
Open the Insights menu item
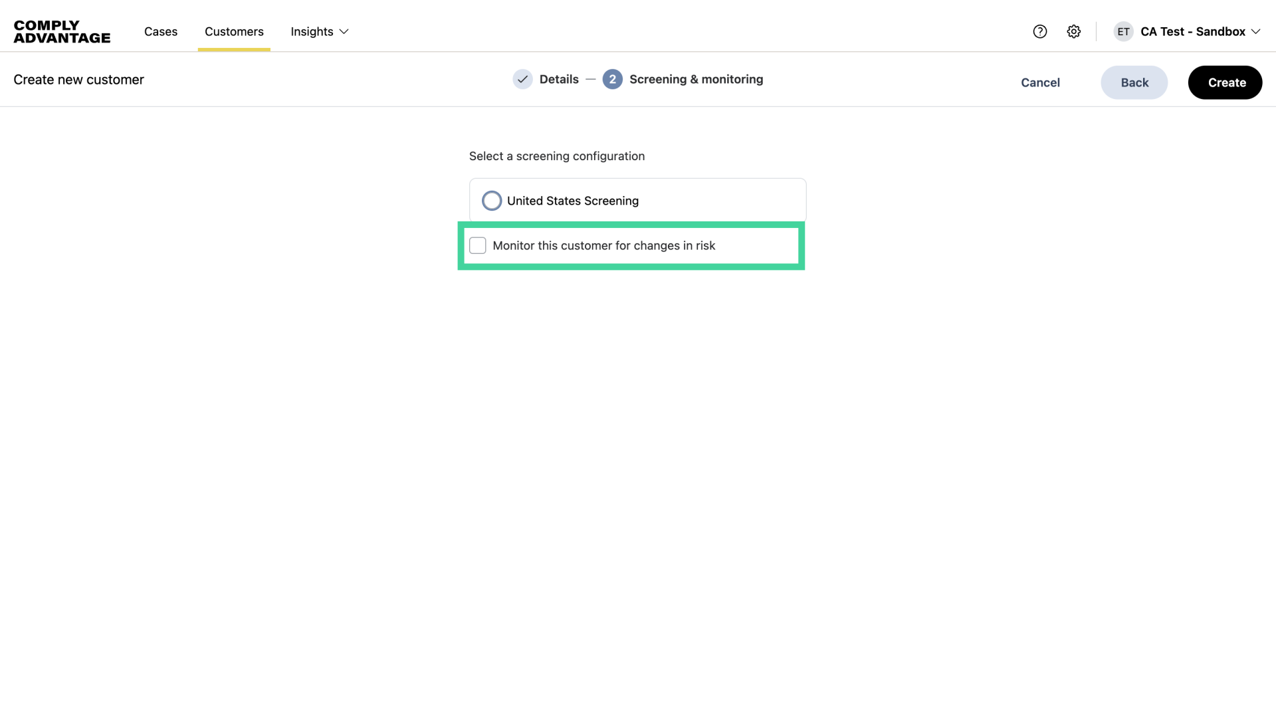[x=312, y=32]
